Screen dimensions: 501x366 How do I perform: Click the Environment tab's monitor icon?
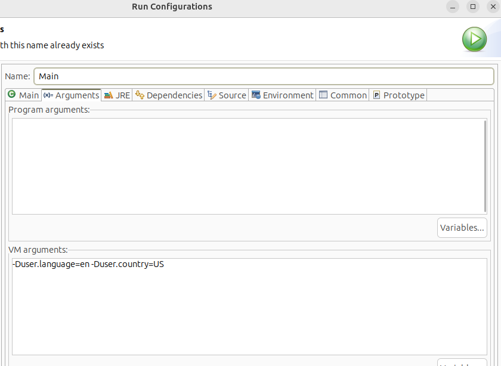(x=256, y=95)
